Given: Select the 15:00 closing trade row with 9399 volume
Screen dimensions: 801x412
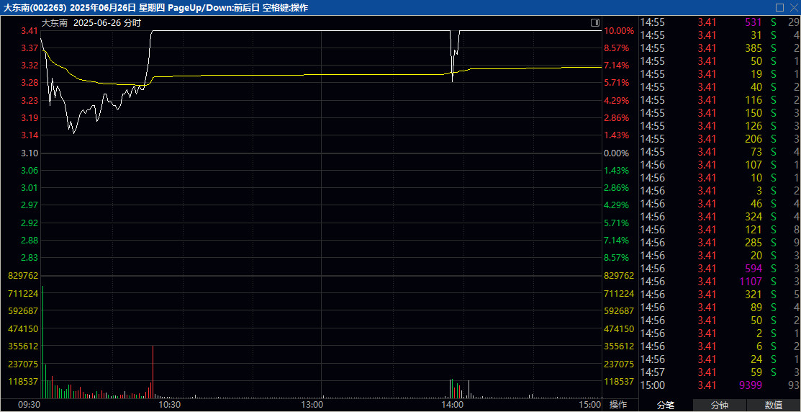Looking at the screenshot, I should point(720,385).
